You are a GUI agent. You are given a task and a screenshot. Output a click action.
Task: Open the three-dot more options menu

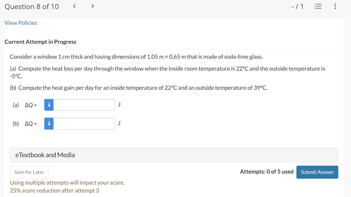[335, 7]
